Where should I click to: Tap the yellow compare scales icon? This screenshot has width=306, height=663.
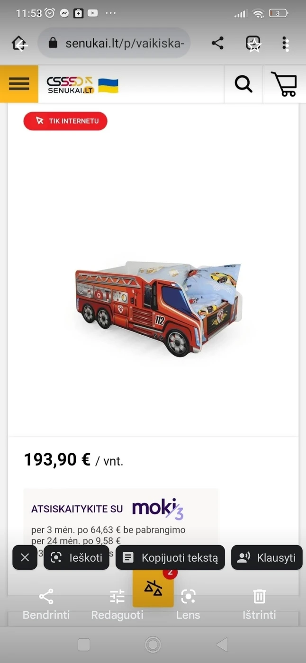point(153,588)
